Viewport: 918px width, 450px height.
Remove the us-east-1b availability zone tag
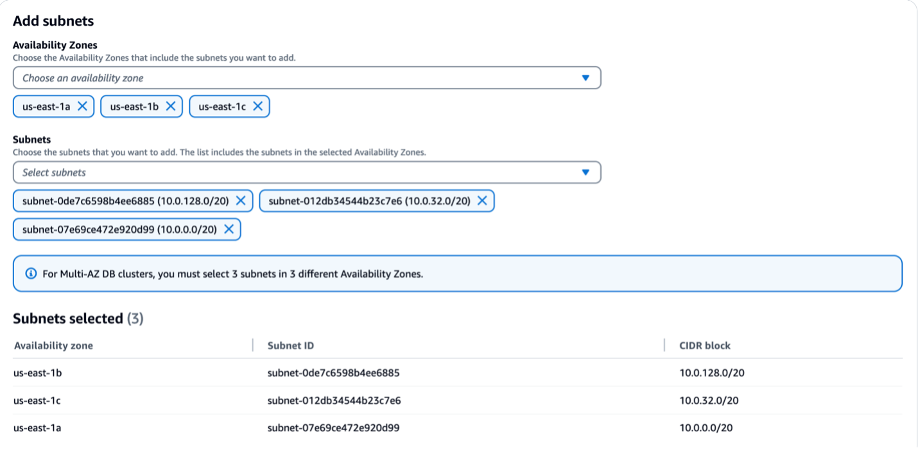(170, 106)
